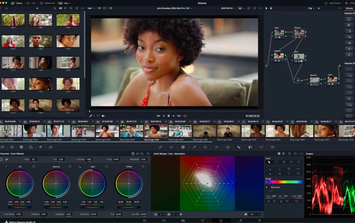Open the Fairlight page music note icon
Image resolution: width=355 pixels, height=223 pixels.
pos(240,221)
